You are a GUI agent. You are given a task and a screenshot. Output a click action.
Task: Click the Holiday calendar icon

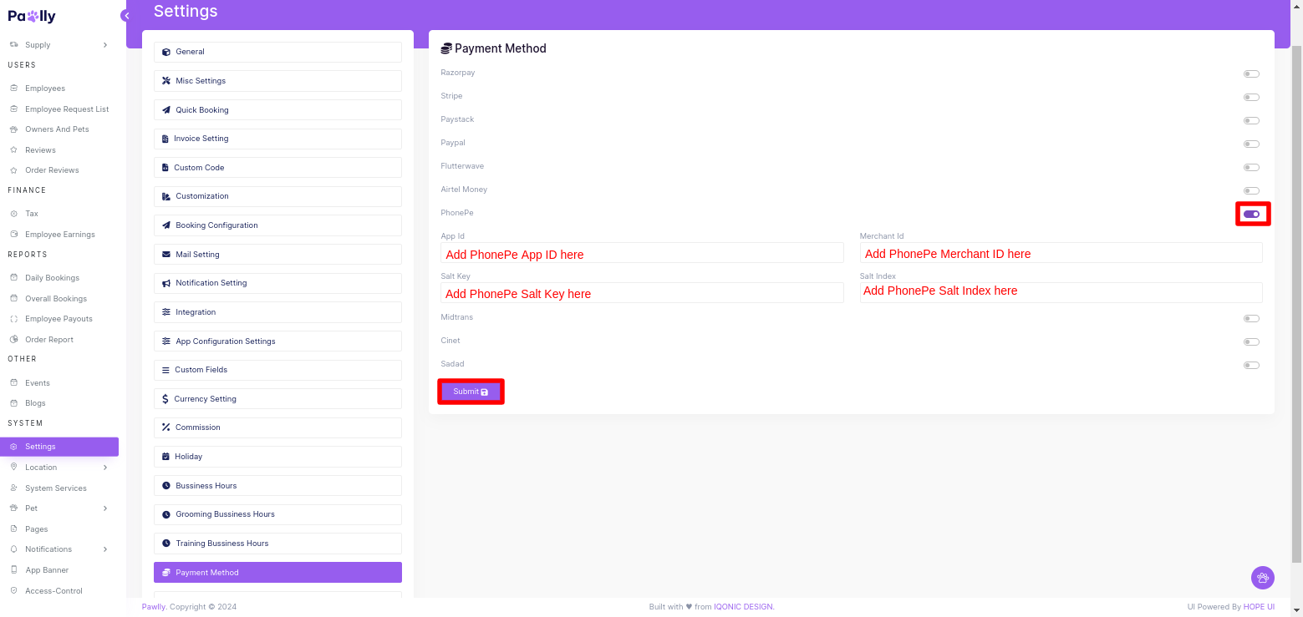(166, 457)
